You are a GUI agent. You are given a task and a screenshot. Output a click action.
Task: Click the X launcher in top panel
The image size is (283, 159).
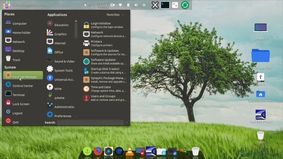(155, 5)
